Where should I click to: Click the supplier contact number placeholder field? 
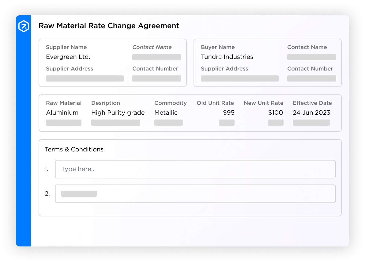(157, 78)
